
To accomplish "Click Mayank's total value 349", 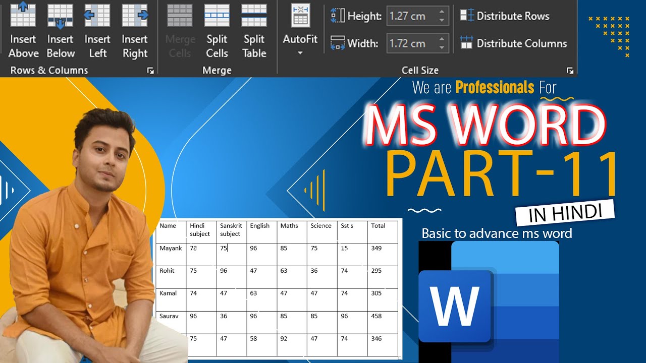I will click(x=376, y=248).
